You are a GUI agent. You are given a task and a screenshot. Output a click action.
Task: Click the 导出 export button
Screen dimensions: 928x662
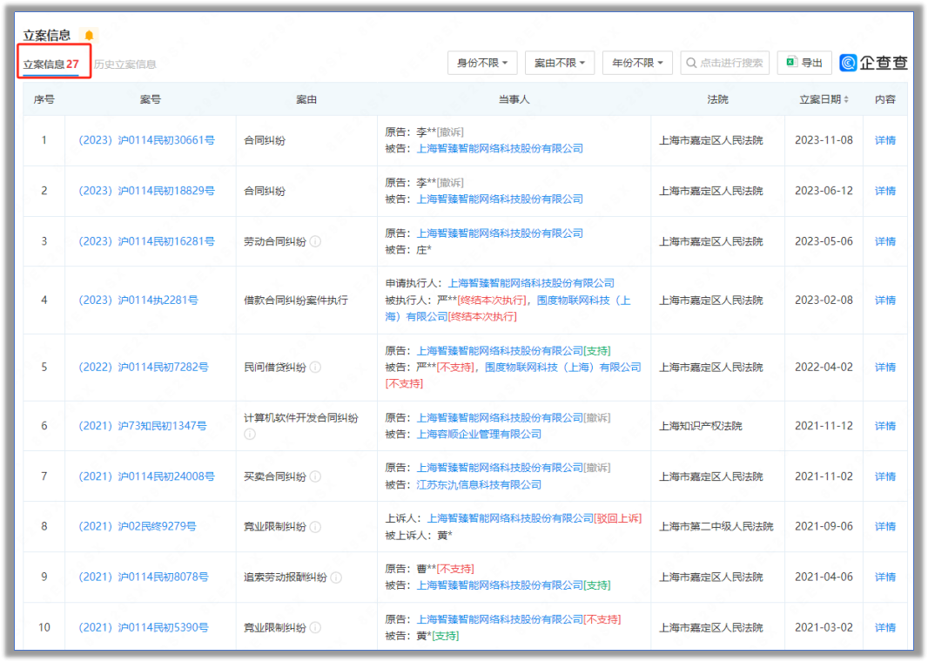pyautogui.click(x=804, y=63)
